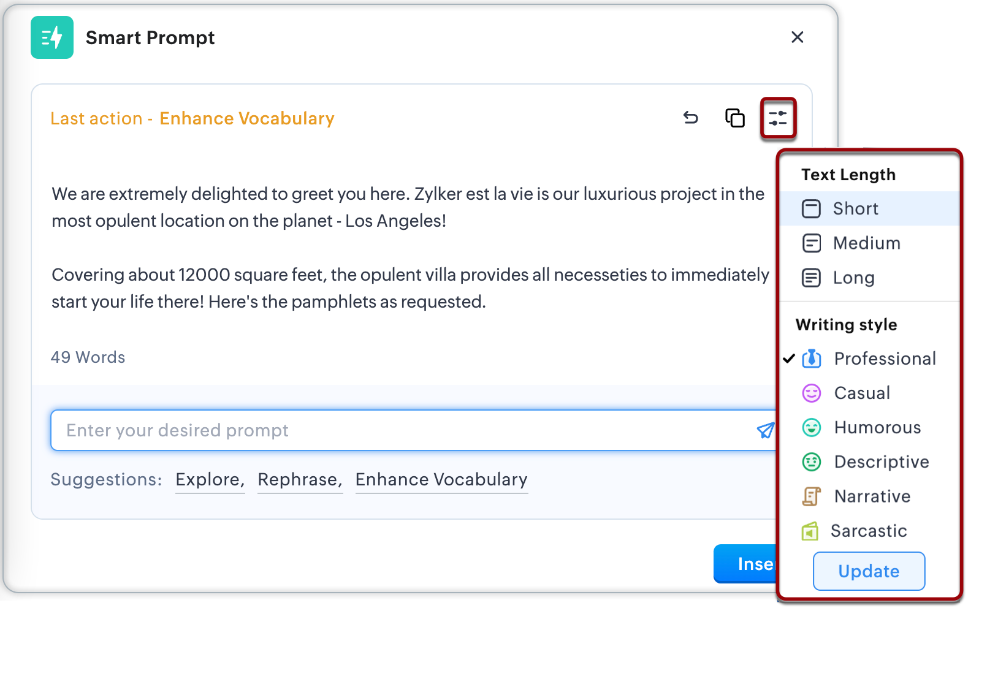Image resolution: width=998 pixels, height=695 pixels.
Task: Switch writing style to Casual
Action: coord(869,393)
